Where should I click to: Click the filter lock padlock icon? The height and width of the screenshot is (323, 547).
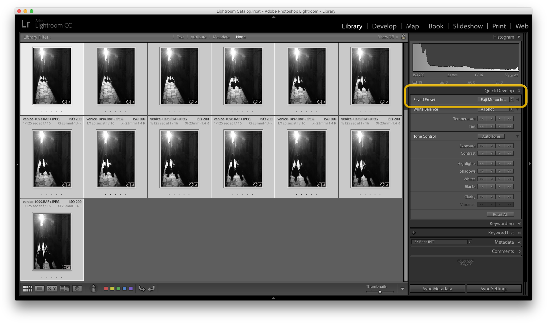[x=403, y=37]
